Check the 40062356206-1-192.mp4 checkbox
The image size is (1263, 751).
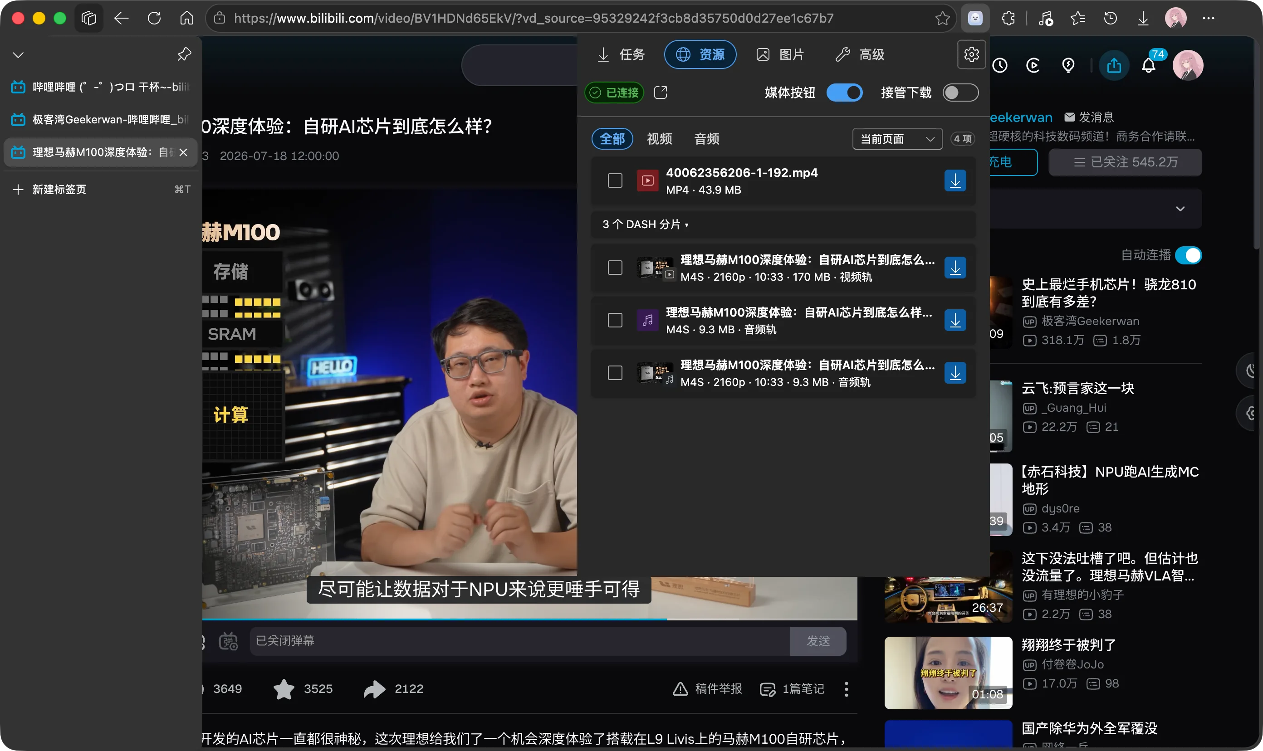click(615, 180)
